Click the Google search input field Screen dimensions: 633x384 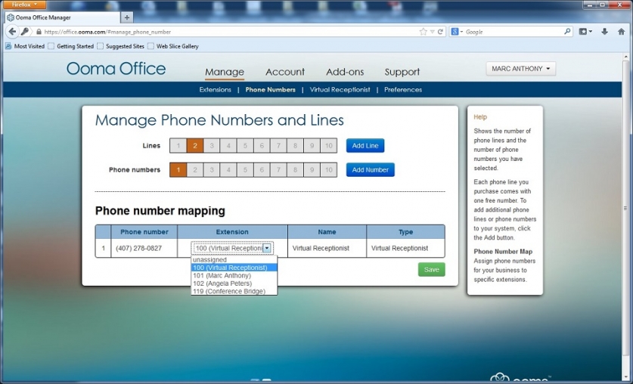(513, 32)
